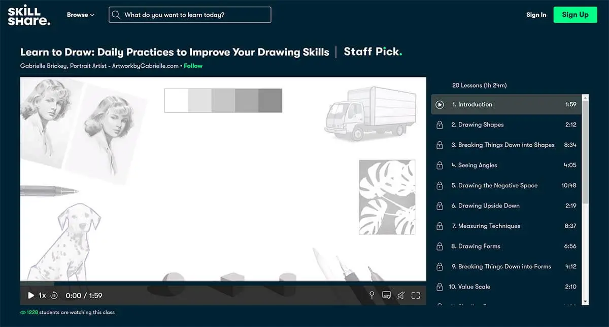Click the lesson list scroll up arrow
The height and width of the screenshot is (327, 609).
click(585, 97)
